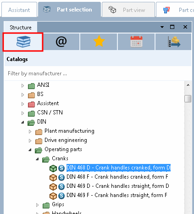Viewport: 194px width, 214px height.
Task: Select the BS catalog entry
Action: [x=40, y=94]
